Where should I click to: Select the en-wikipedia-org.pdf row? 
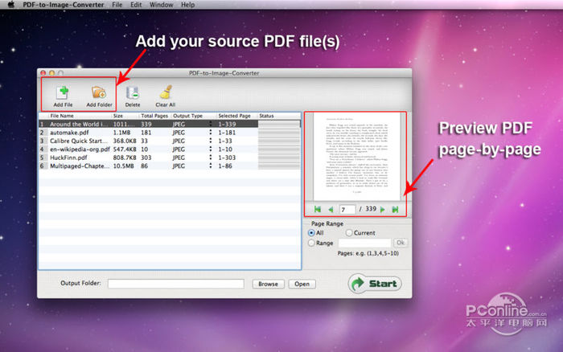[x=170, y=149]
